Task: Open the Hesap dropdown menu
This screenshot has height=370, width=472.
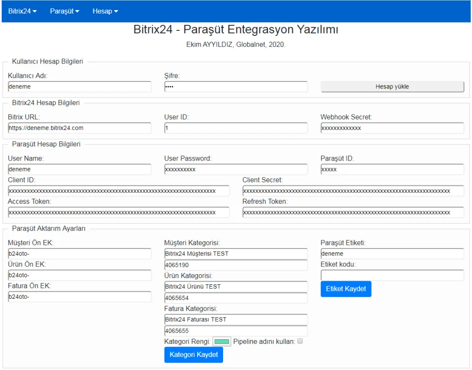Action: (105, 11)
